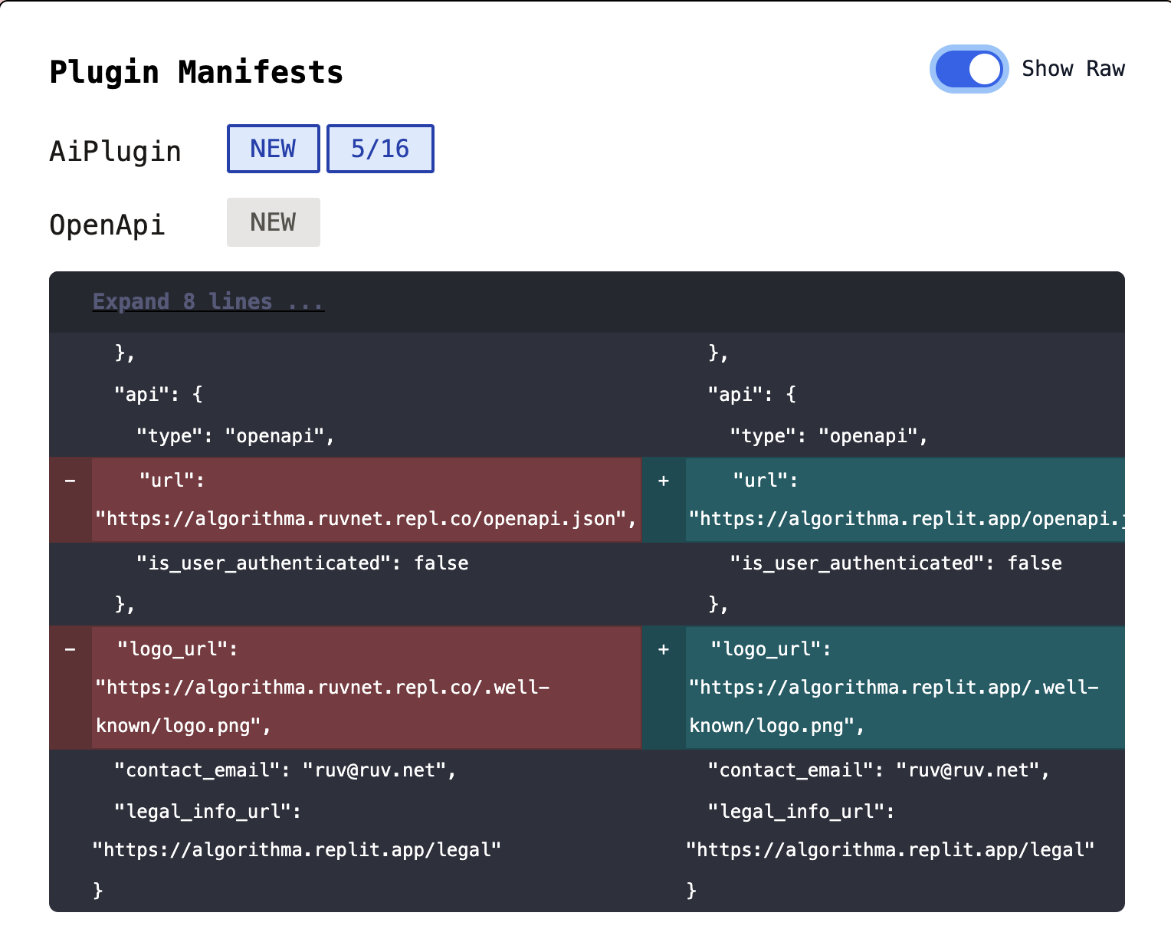This screenshot has width=1171, height=952.
Task: Click "is_user_authenticated" line in left pane
Action: [x=302, y=563]
